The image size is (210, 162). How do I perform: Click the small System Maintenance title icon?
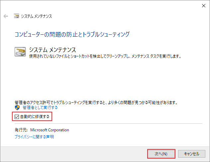coord(17,16)
